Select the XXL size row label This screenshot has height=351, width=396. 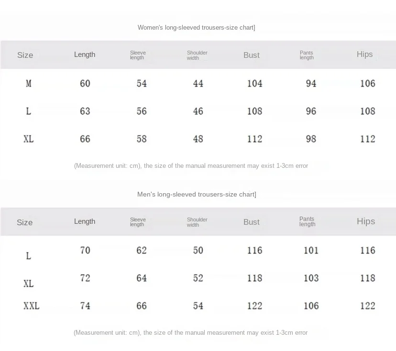tap(32, 306)
